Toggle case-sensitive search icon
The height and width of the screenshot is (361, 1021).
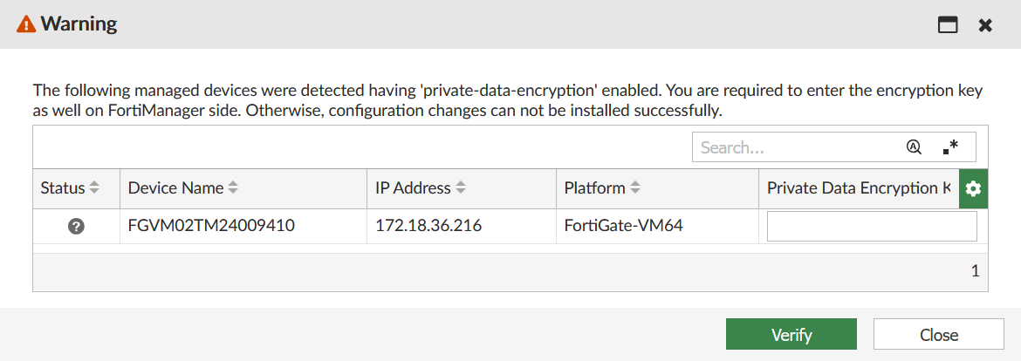coord(914,147)
